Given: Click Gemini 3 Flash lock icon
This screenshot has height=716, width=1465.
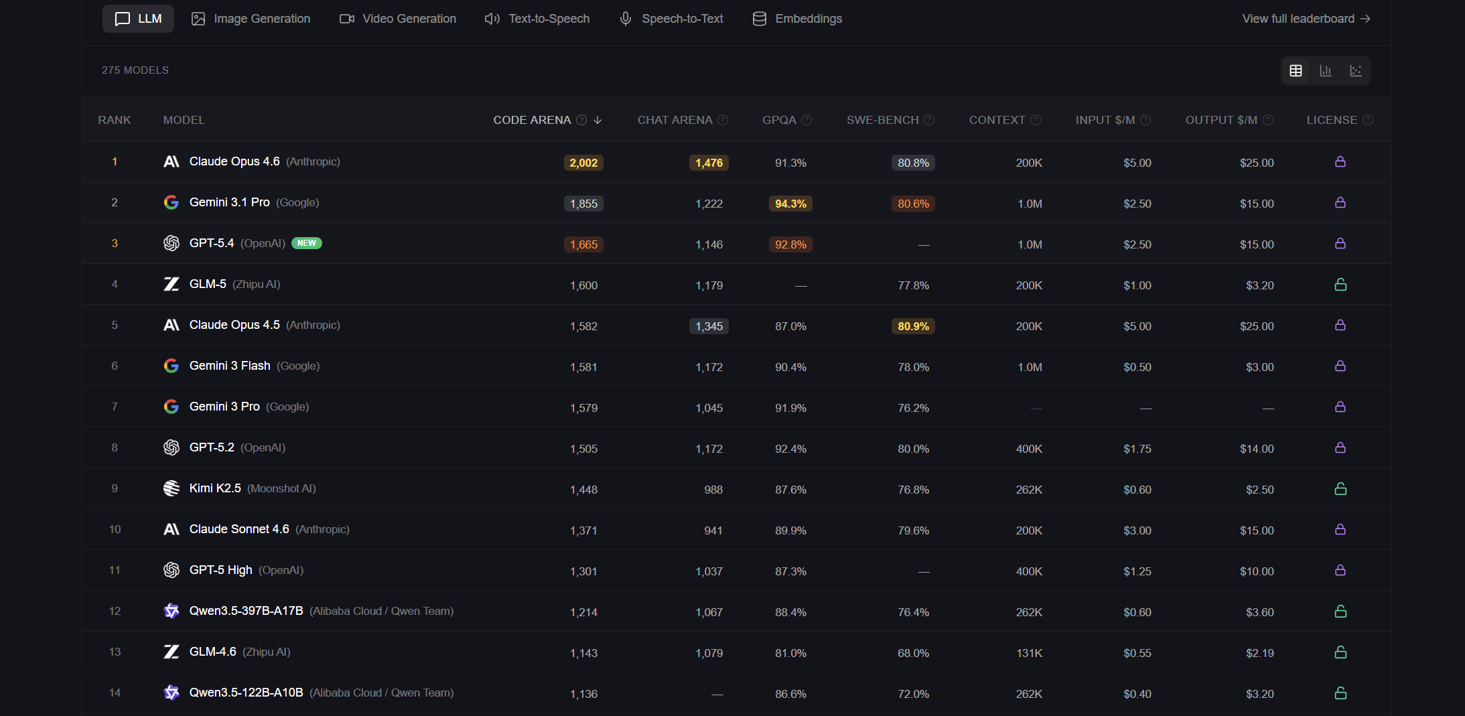Looking at the screenshot, I should [x=1340, y=366].
